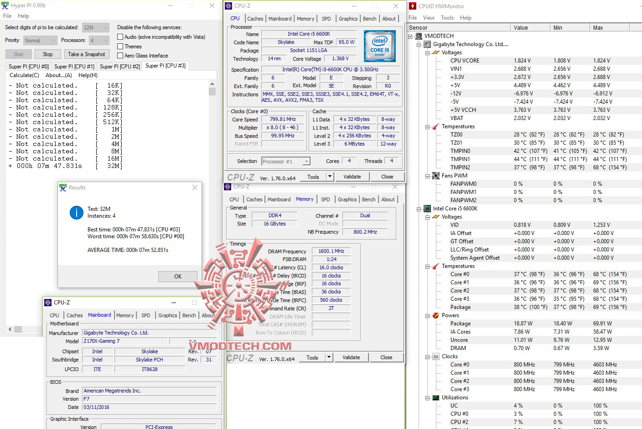Open the Processors count dropdown
Image resolution: width=642 pixels, height=429 pixels.
pos(99,41)
